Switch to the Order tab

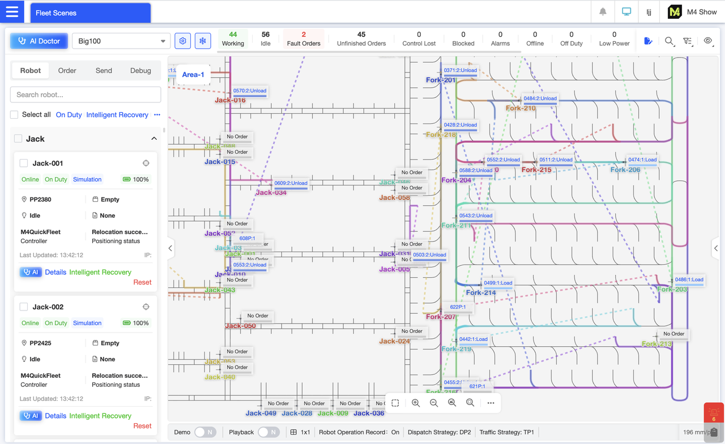click(x=67, y=70)
